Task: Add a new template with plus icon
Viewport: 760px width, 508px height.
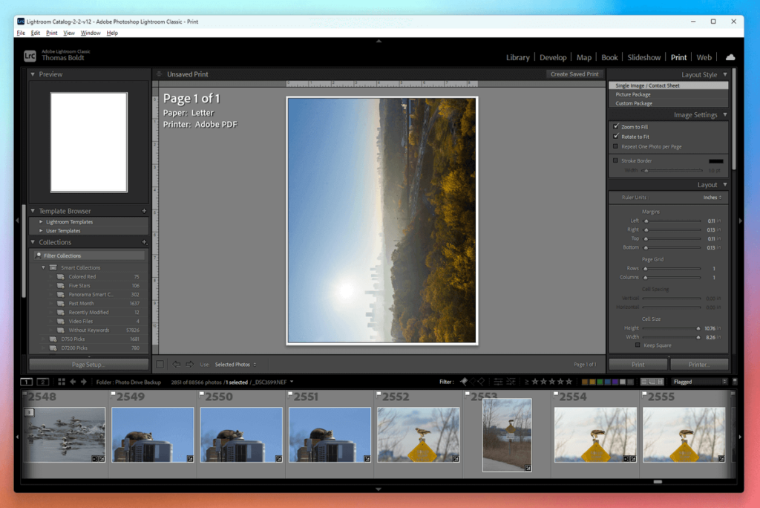Action: 144,211
